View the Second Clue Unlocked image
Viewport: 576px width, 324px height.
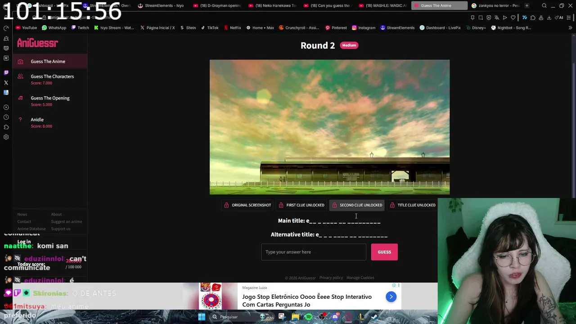[357, 205]
